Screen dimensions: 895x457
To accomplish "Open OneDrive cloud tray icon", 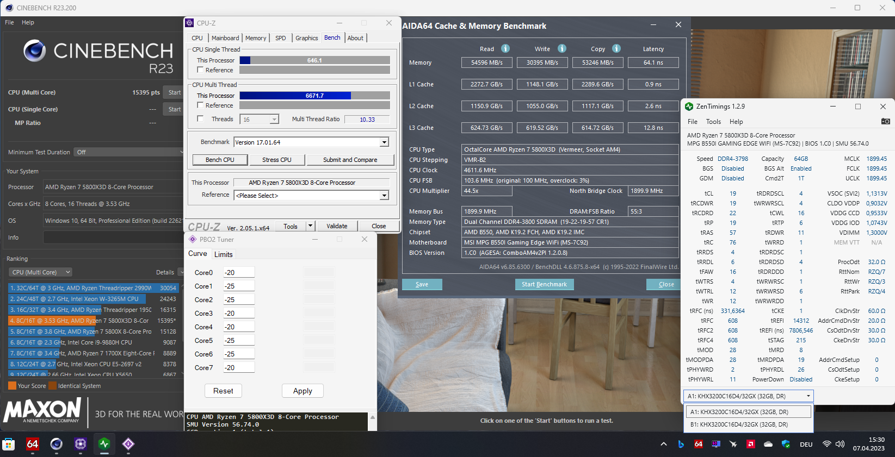I will (768, 444).
